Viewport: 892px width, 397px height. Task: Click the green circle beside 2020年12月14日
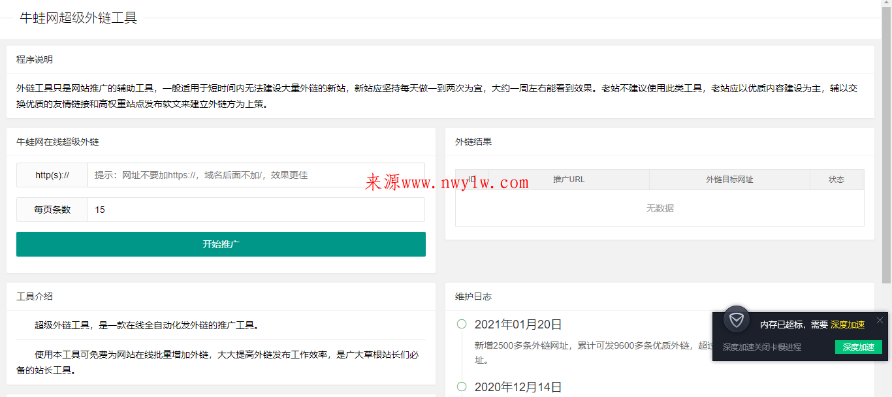tap(462, 387)
